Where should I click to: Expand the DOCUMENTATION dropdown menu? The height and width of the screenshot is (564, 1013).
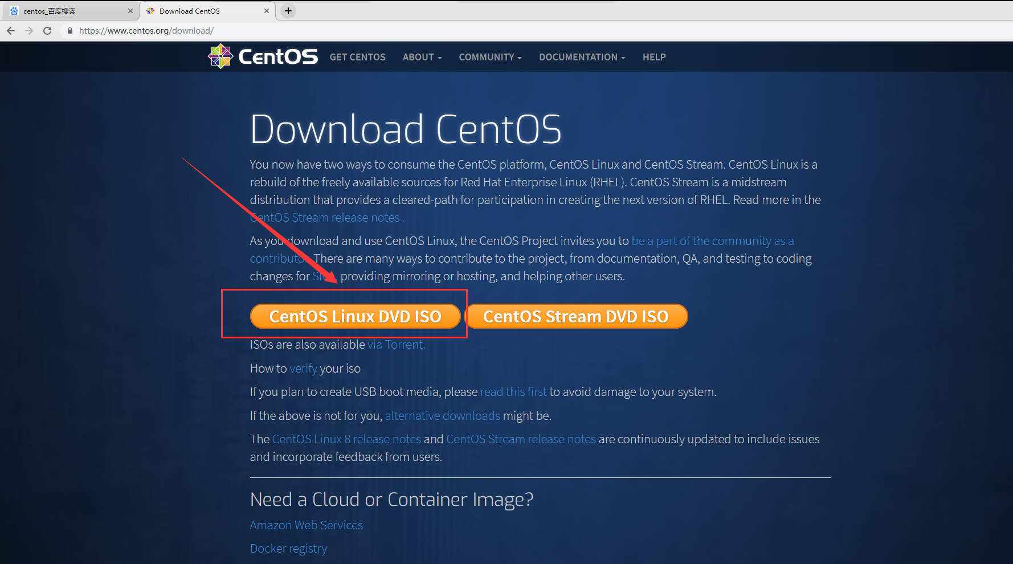582,57
